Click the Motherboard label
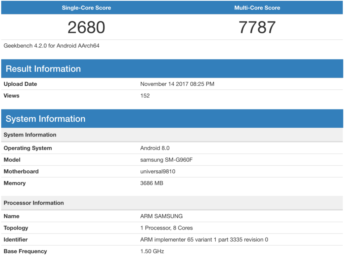The height and width of the screenshot is (258, 344). (x=21, y=171)
